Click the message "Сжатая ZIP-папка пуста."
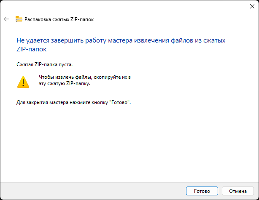 (x=44, y=65)
